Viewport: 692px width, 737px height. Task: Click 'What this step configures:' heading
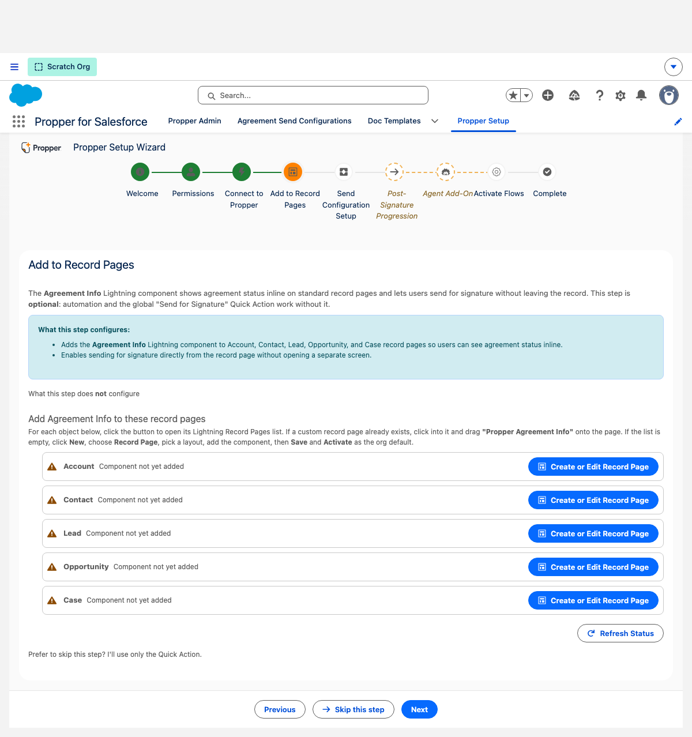click(x=84, y=330)
